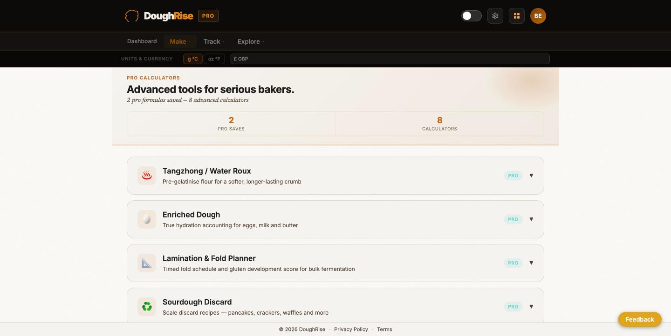Click the PRO badge next to DoughRise
This screenshot has height=336, width=671.
tap(208, 16)
